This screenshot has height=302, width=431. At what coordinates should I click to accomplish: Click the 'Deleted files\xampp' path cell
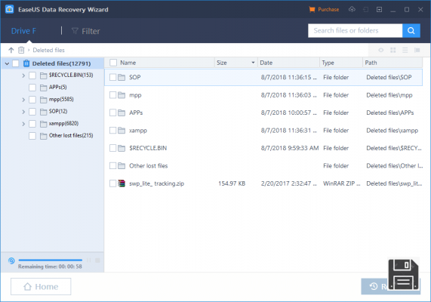[x=393, y=131]
